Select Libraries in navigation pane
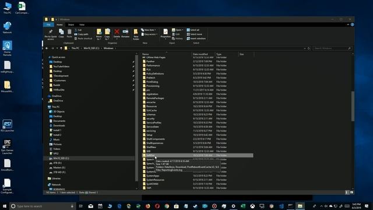The width and height of the screenshot is (373, 210). 56,178
